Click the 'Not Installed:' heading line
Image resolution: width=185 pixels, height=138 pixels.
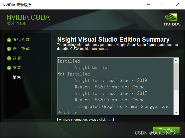coord(75,74)
